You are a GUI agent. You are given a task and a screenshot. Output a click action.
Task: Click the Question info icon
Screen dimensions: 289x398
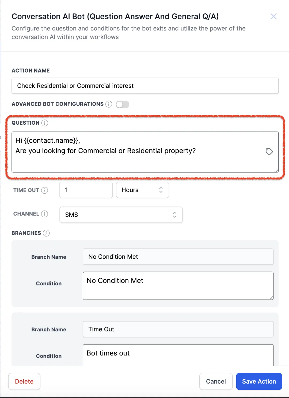pyautogui.click(x=45, y=123)
